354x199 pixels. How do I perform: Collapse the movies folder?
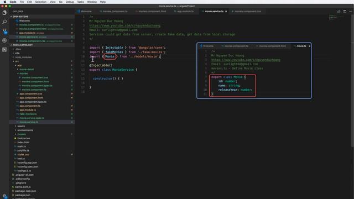(x=23, y=74)
